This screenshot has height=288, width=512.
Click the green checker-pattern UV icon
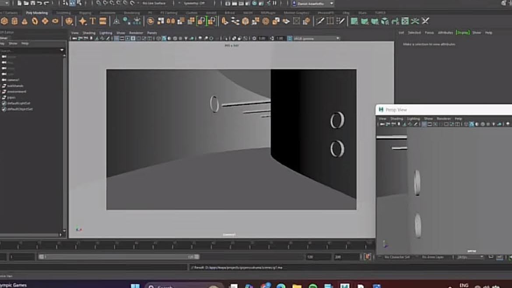click(x=405, y=21)
